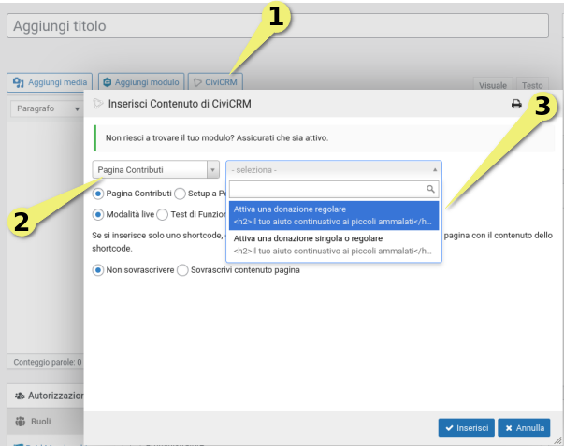Click the Aggiungi media button
Viewport: 564px width, 446px height.
point(50,82)
